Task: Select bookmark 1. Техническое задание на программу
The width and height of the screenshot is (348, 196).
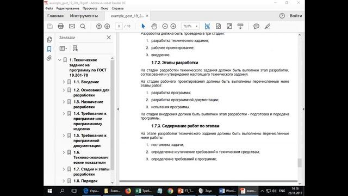Action: 88,68
